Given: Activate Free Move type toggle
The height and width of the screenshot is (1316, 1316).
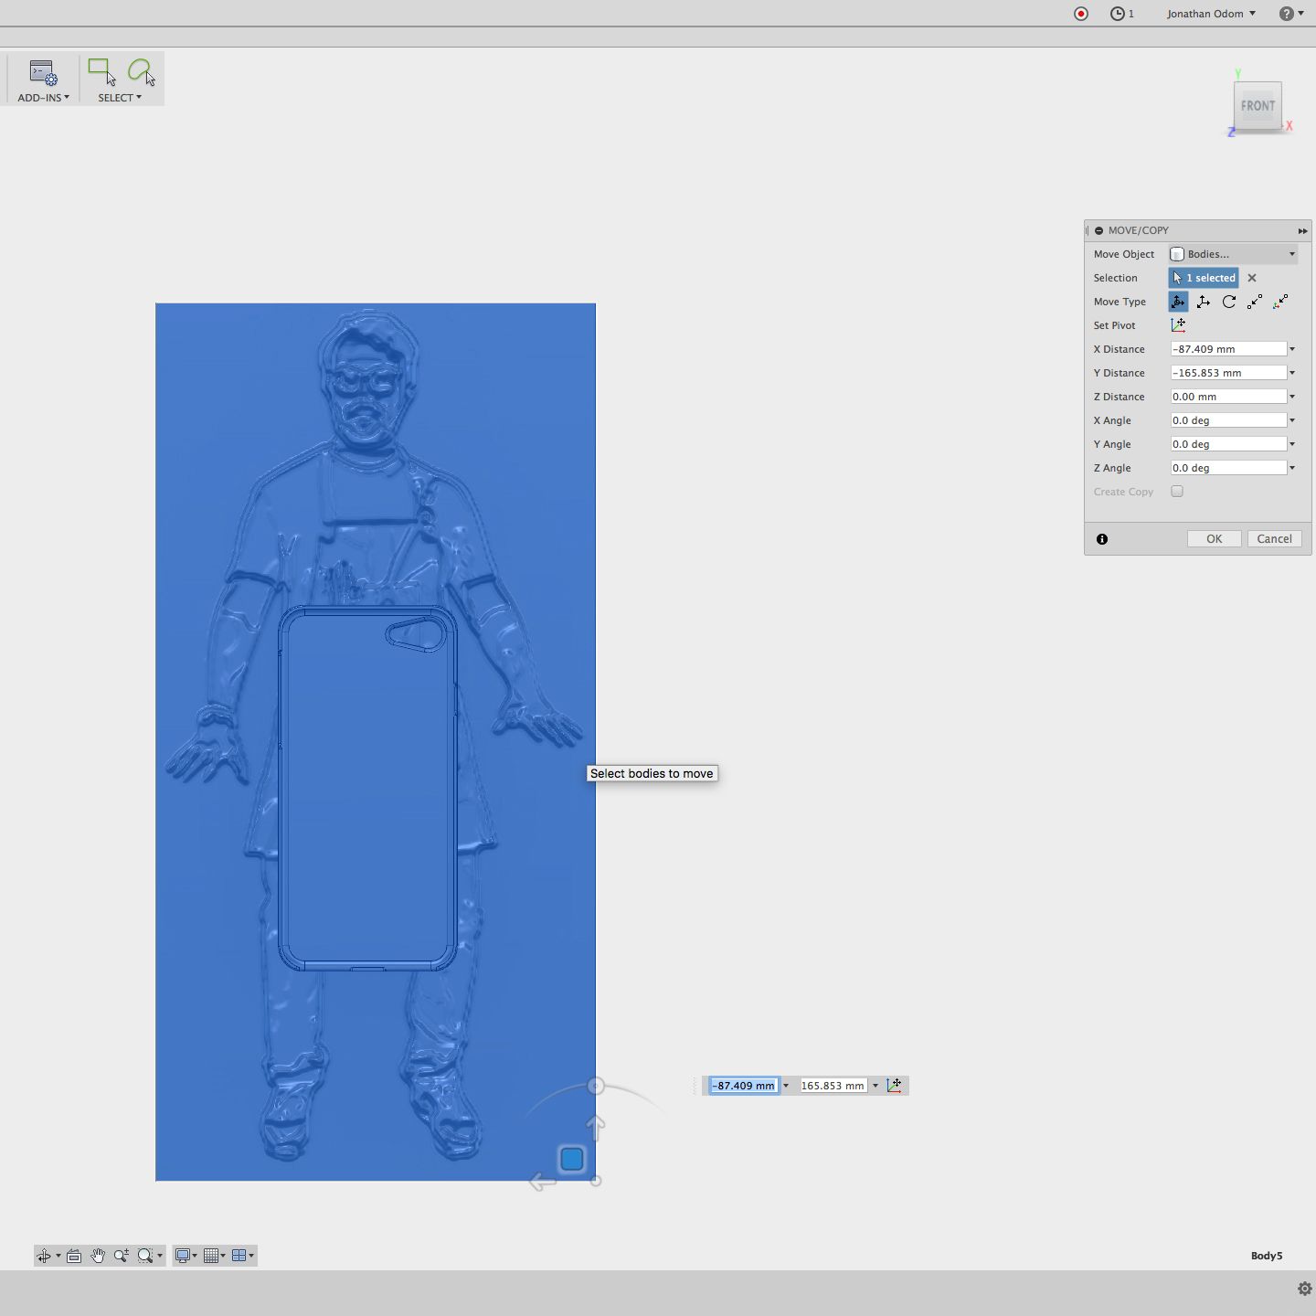Looking at the screenshot, I should 1178,302.
